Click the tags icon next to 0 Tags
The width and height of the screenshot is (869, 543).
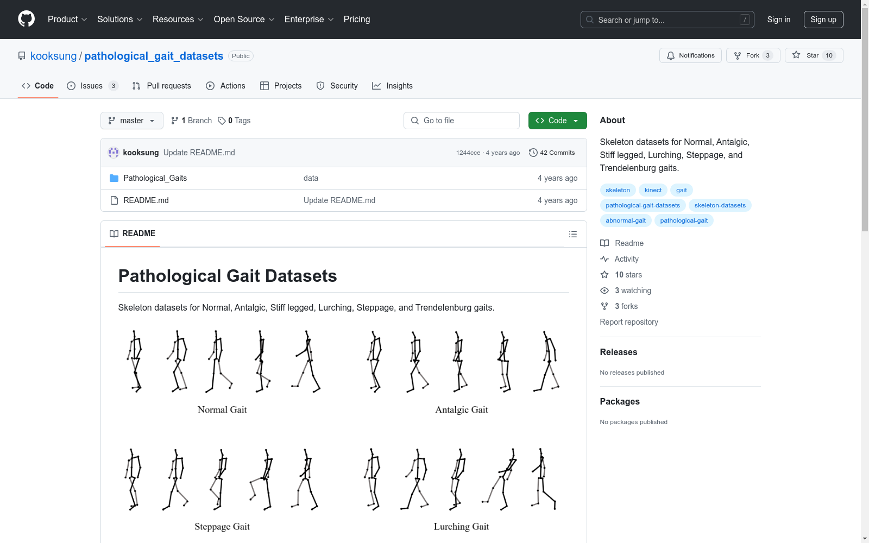point(222,121)
